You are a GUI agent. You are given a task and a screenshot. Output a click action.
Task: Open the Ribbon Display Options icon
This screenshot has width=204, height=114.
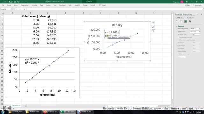click(187, 2)
